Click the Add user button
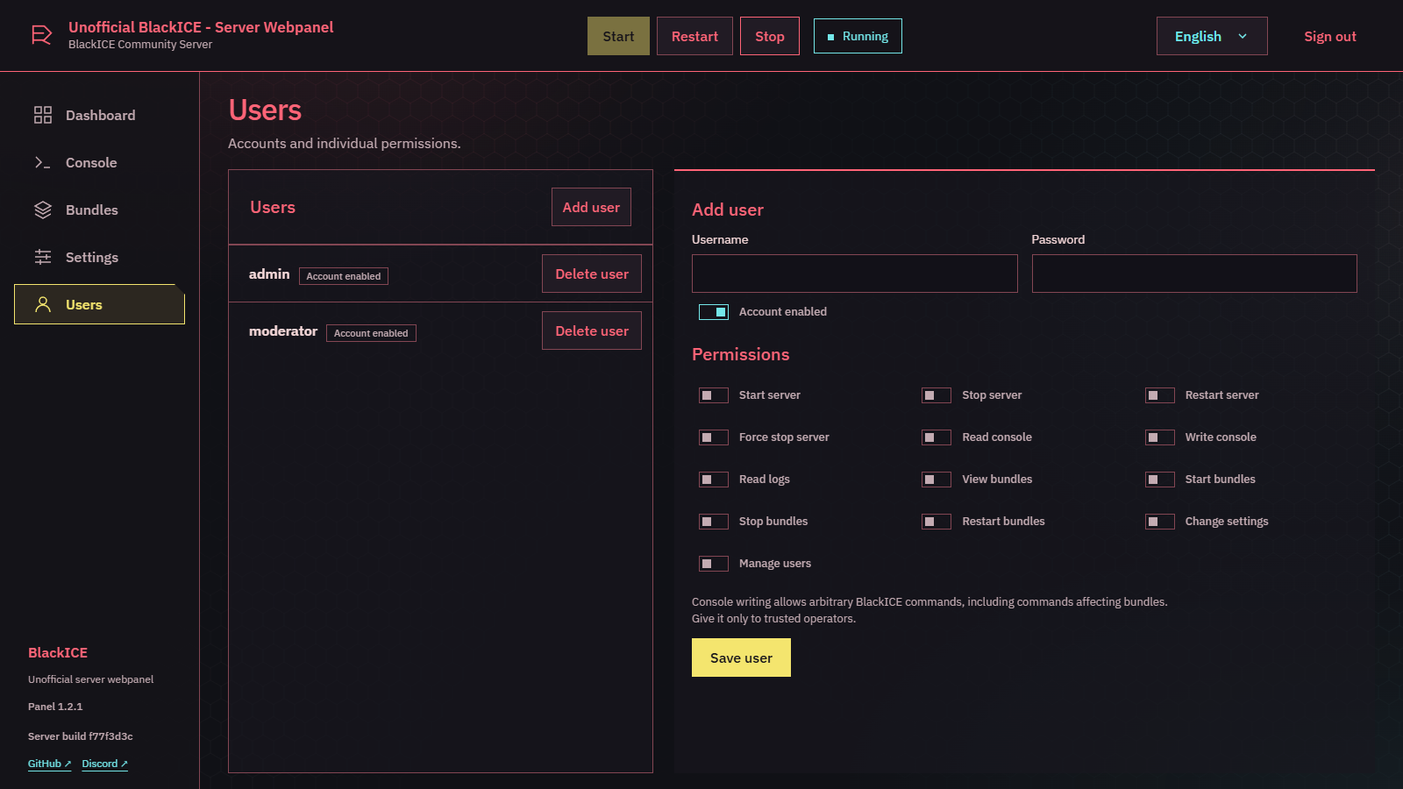The height and width of the screenshot is (789, 1403). pos(591,207)
